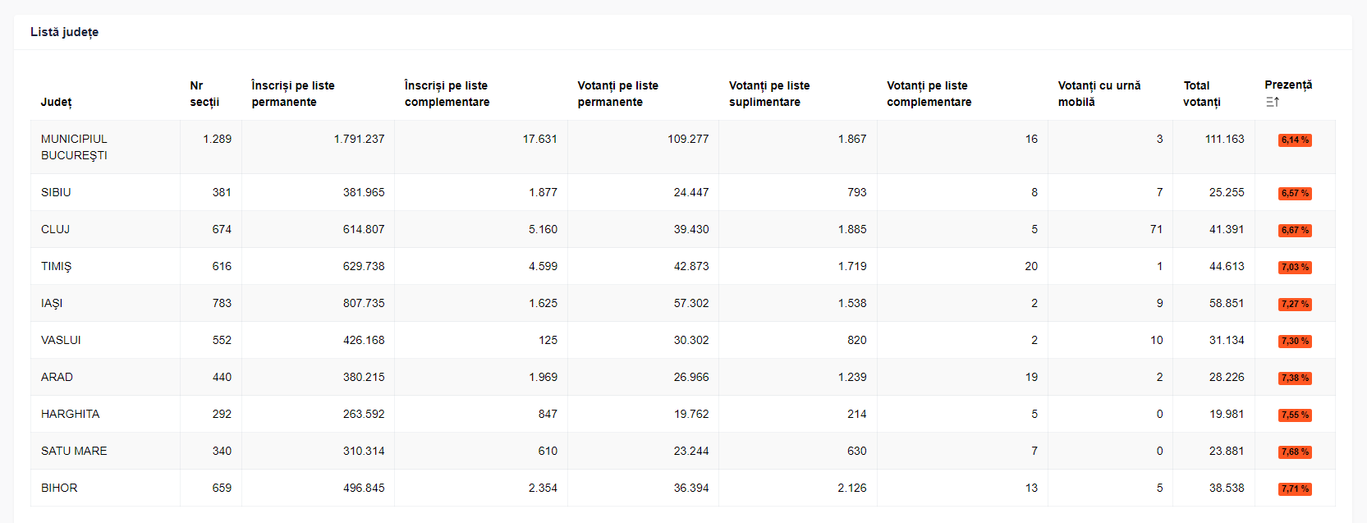The width and height of the screenshot is (1367, 523).
Task: Click the sort icon under Prezență
Action: (x=1273, y=102)
